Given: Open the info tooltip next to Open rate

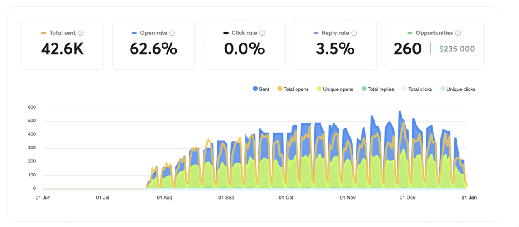Looking at the screenshot, I should pos(172,33).
